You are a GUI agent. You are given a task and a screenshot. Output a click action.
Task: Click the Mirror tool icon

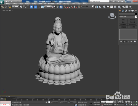click(97, 7)
